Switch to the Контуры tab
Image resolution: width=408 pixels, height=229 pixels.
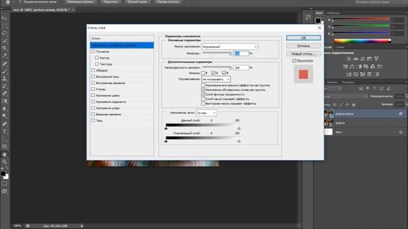[x=348, y=82]
